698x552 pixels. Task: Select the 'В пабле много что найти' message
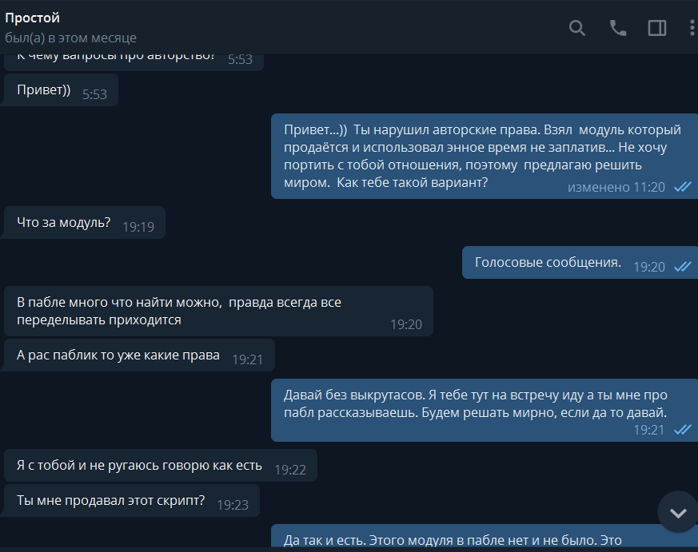pyautogui.click(x=218, y=312)
